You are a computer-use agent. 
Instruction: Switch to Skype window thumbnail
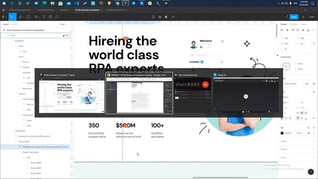coord(246,93)
